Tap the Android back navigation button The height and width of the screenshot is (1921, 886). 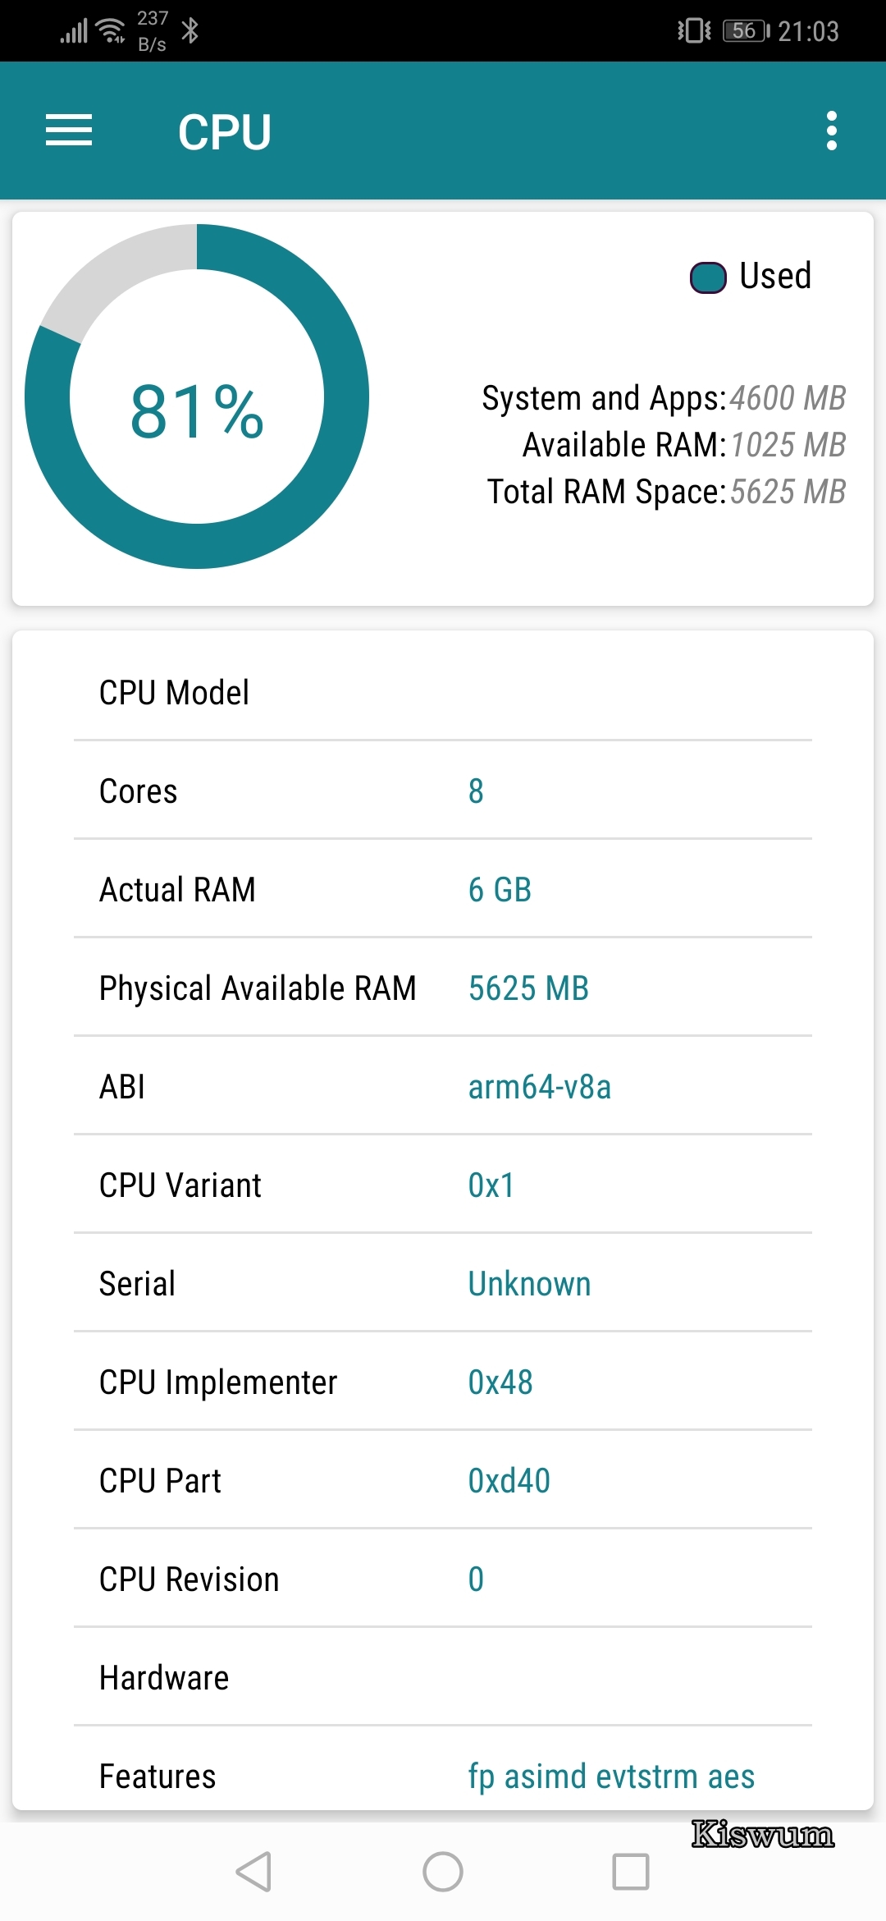253,1872
